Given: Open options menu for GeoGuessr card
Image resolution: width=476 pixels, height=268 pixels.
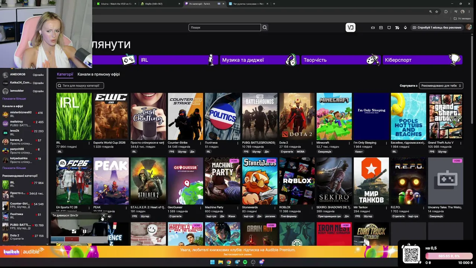Looking at the screenshot, I should (200, 208).
